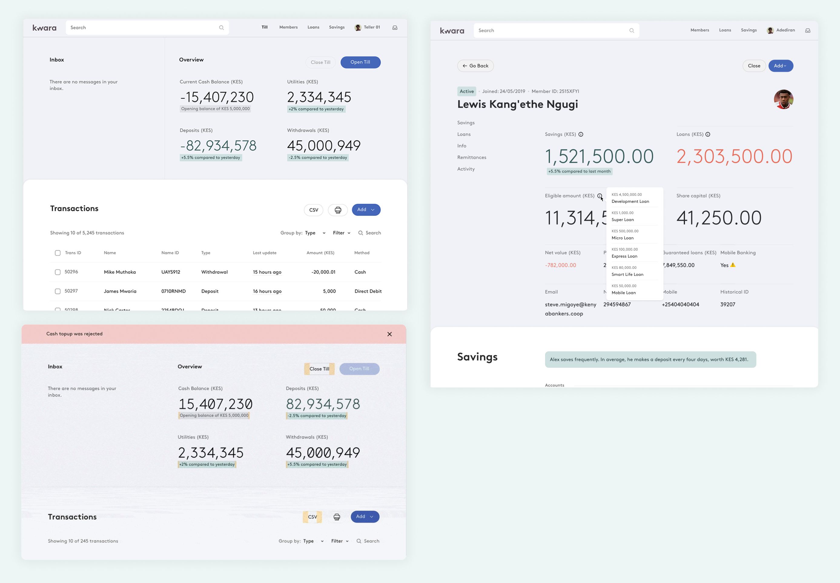Check the box for transaction 50296

point(58,272)
